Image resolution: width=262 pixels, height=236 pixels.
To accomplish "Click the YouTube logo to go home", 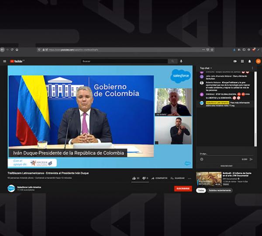I will (x=17, y=61).
